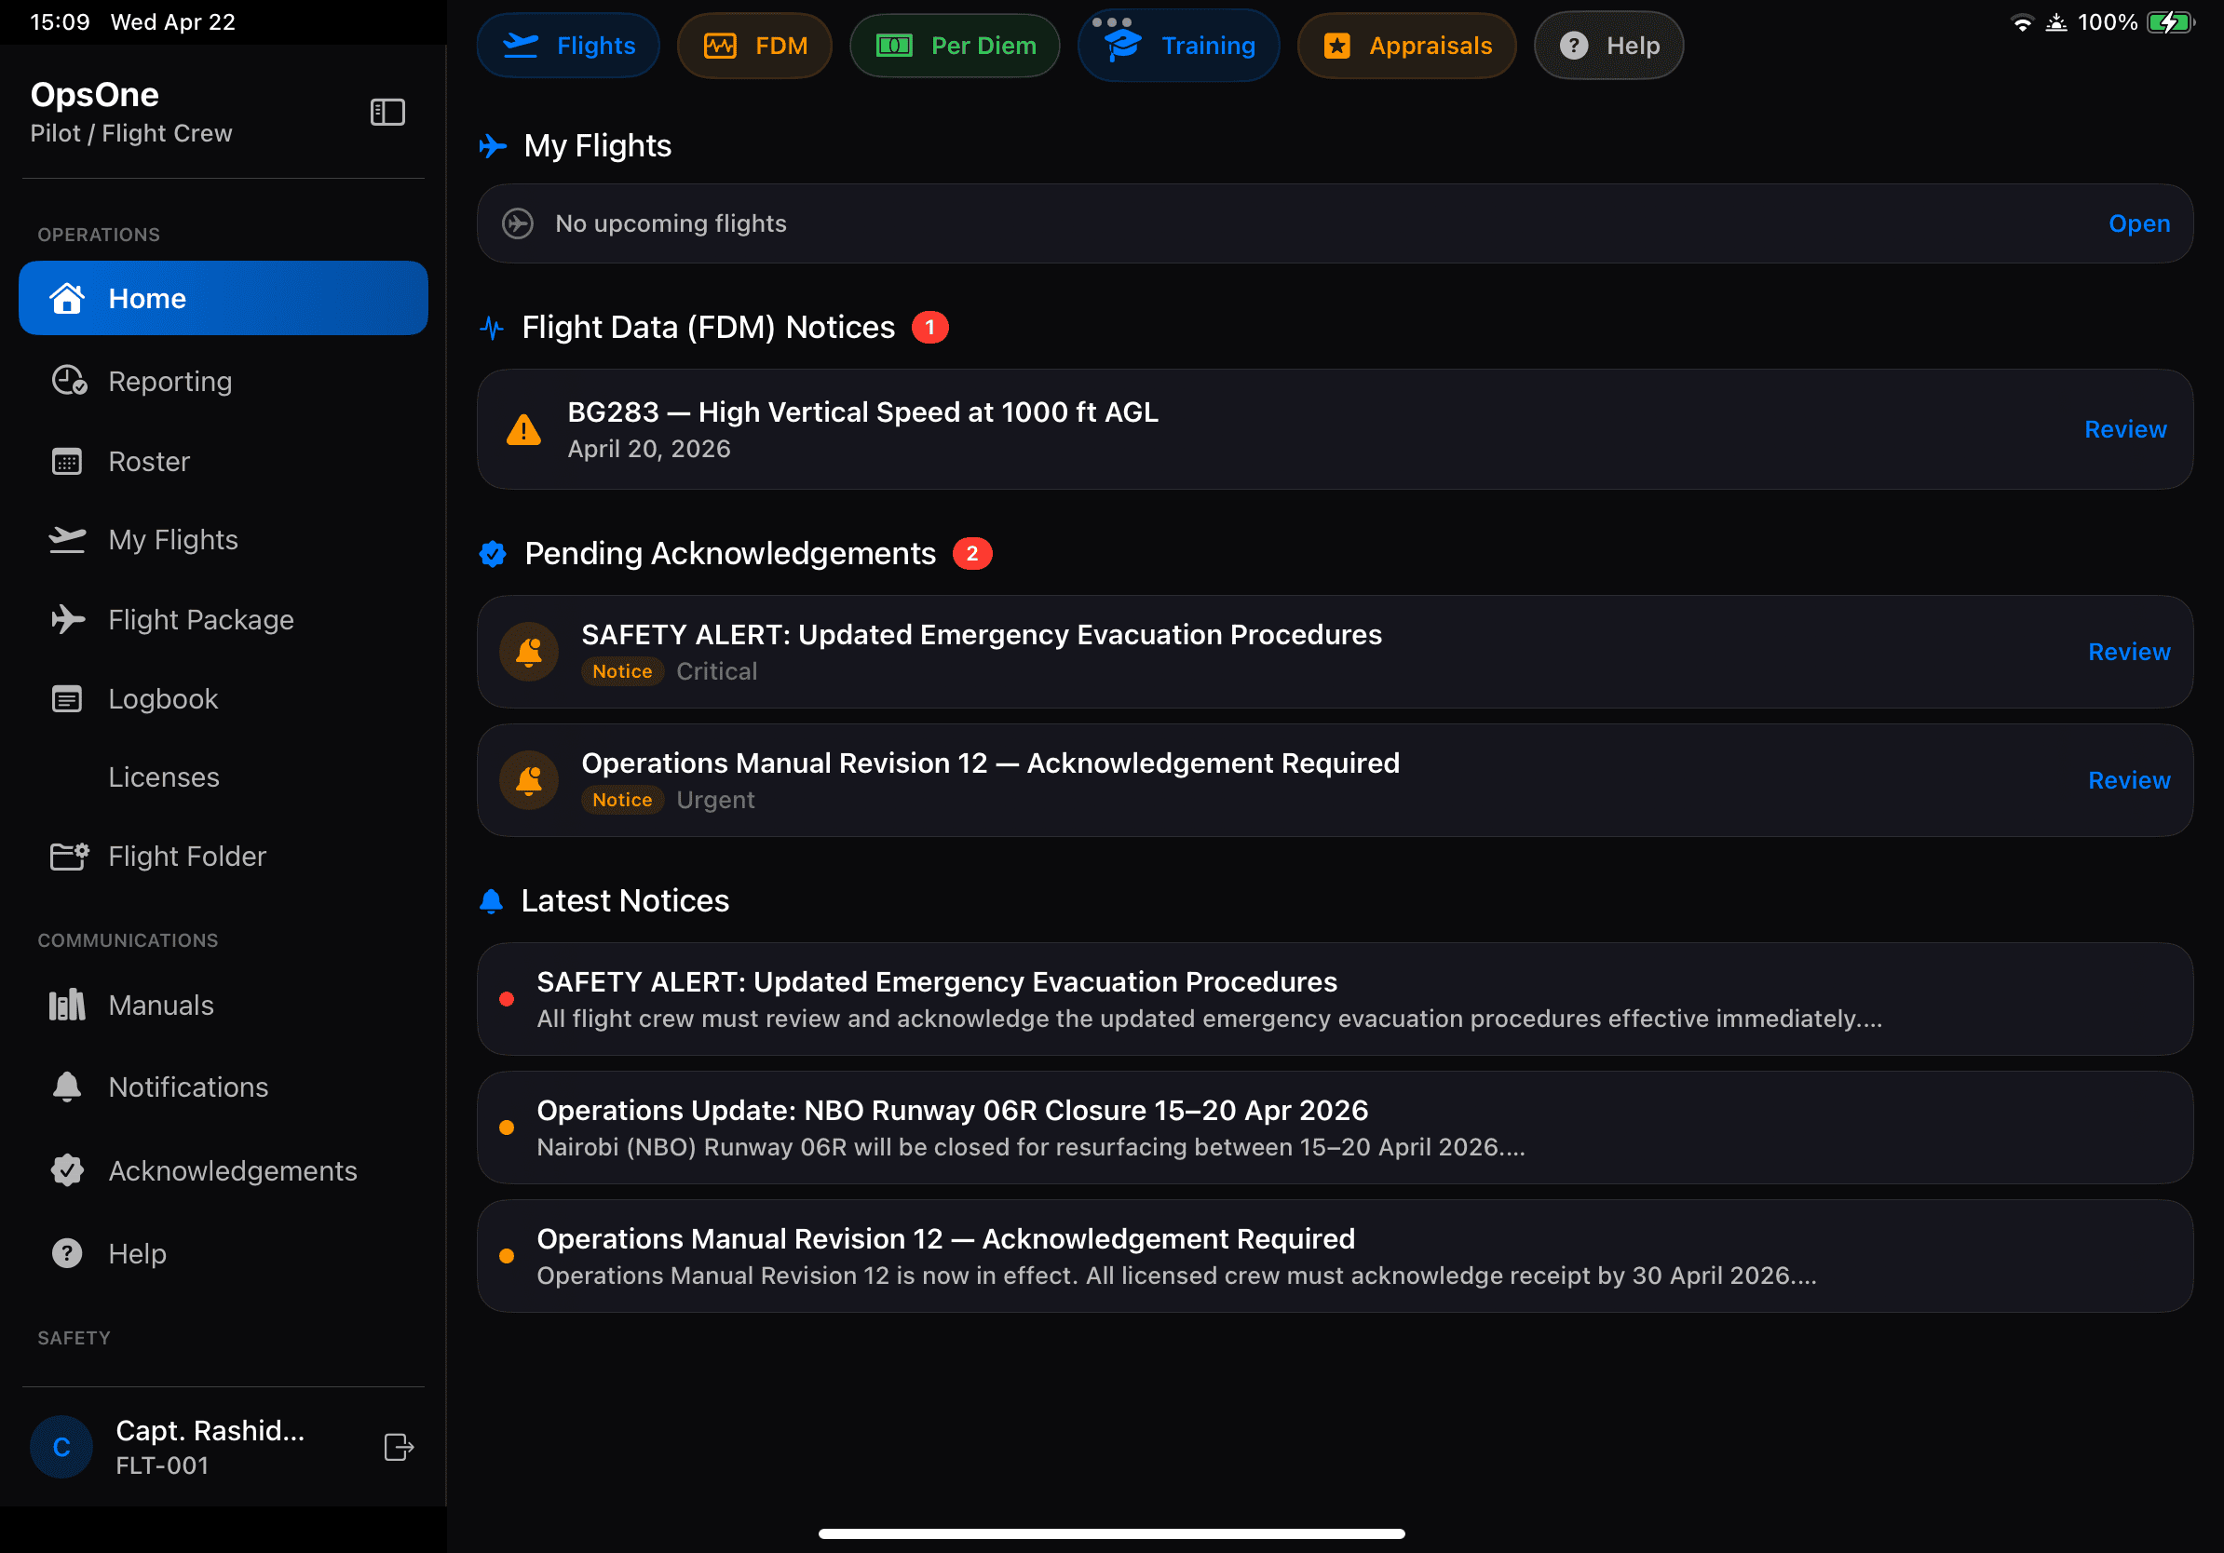This screenshot has width=2224, height=1553.
Task: Click the Notifications bell icon in sidebar
Action: [67, 1087]
